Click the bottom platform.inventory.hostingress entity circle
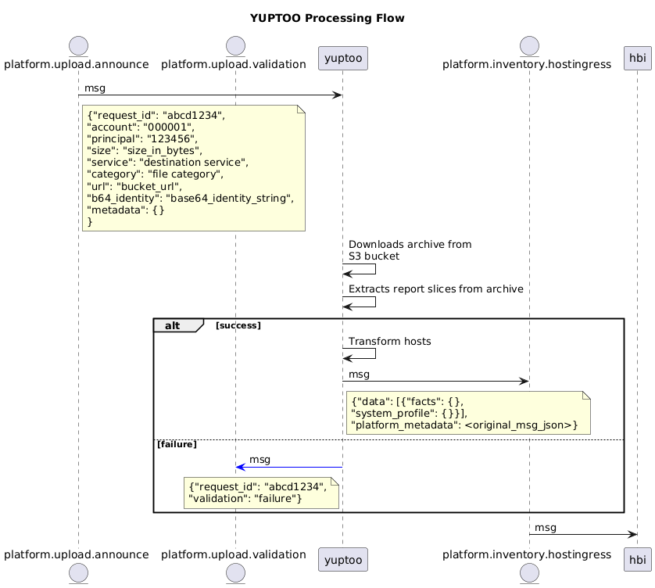Screen dimensions: 655x588 tap(529, 572)
